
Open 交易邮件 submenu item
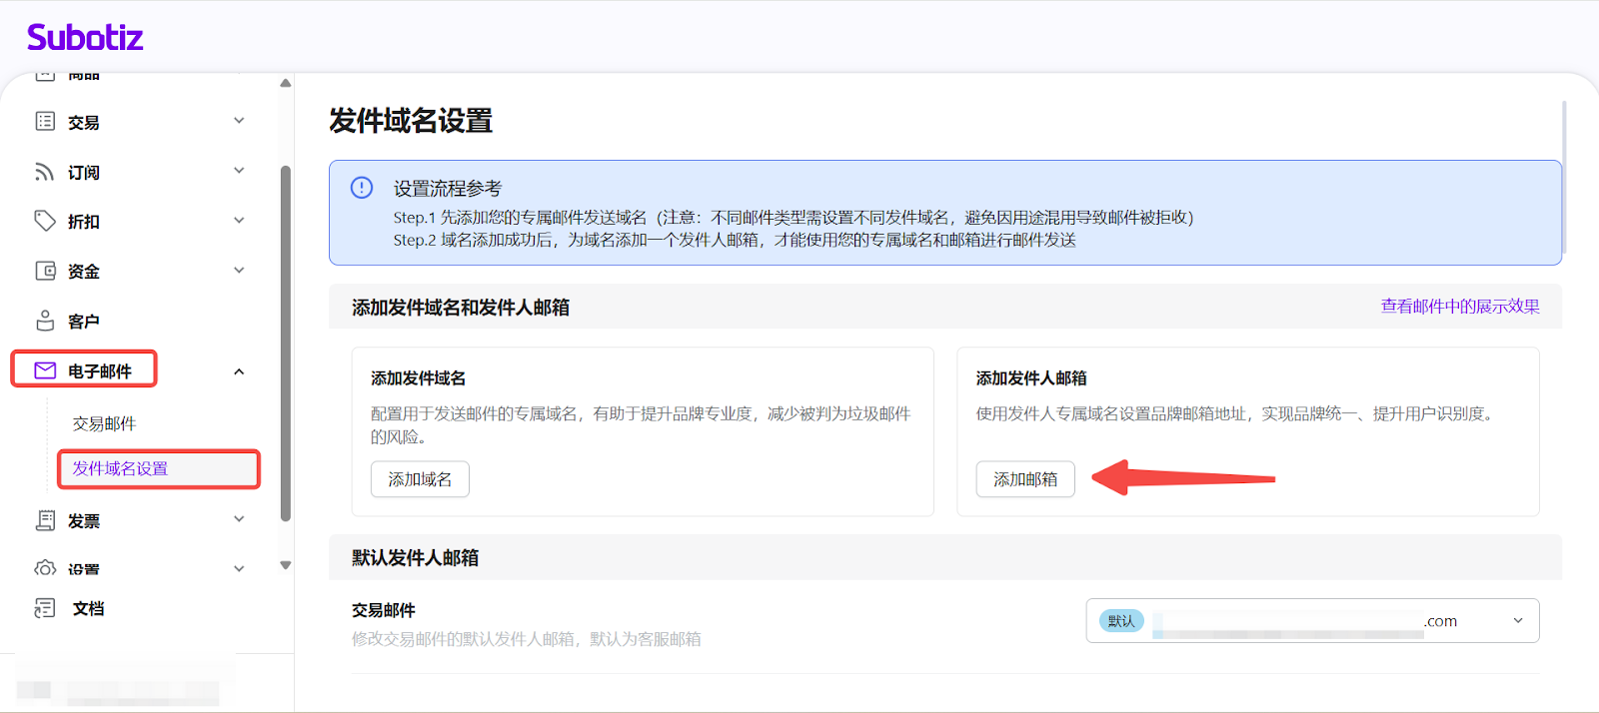[104, 423]
